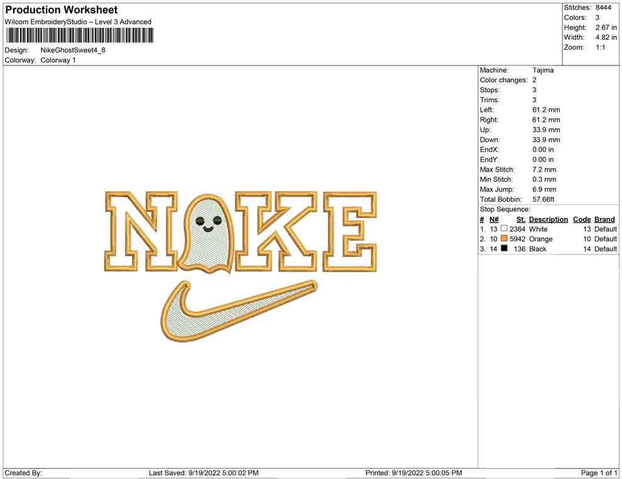622x479 pixels.
Task: Click the white color swatch in stop sequence
Action: [504, 229]
